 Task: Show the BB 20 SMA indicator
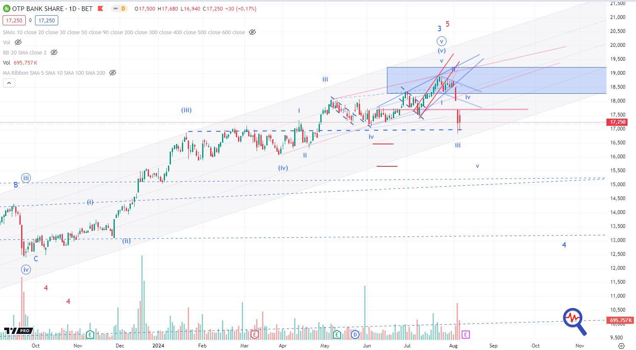(x=54, y=52)
